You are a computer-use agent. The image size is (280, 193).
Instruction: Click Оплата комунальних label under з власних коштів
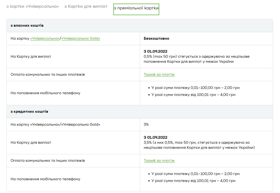48,75
